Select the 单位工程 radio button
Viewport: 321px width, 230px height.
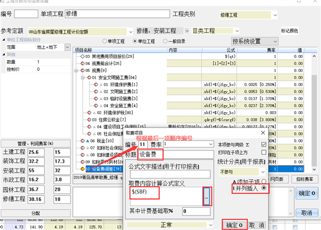coord(134,41)
